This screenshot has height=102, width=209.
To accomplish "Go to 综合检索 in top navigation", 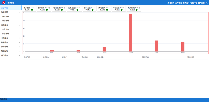I will coord(171,3).
